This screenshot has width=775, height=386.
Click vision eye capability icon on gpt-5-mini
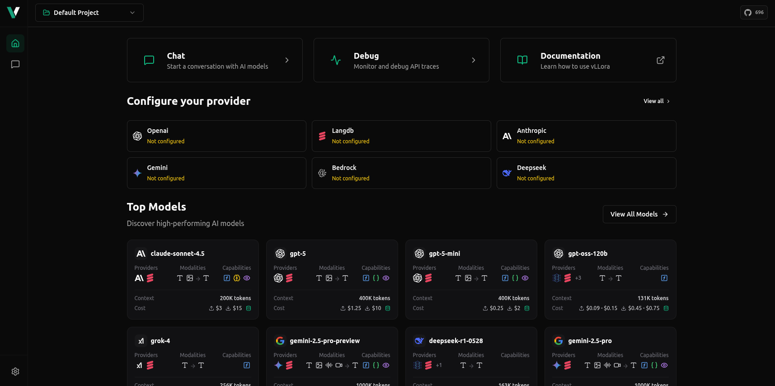(525, 278)
